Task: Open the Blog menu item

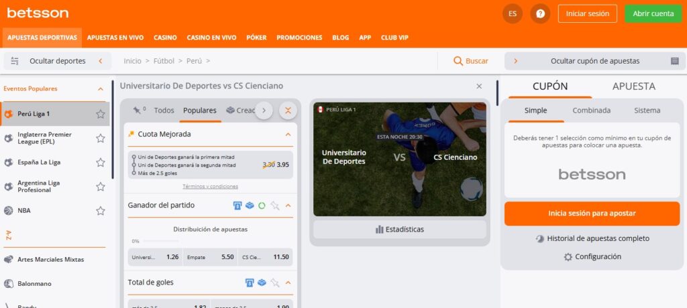Action: coord(340,37)
